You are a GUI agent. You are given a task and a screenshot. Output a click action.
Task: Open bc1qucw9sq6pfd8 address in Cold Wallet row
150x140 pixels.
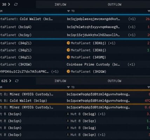pos(98,100)
